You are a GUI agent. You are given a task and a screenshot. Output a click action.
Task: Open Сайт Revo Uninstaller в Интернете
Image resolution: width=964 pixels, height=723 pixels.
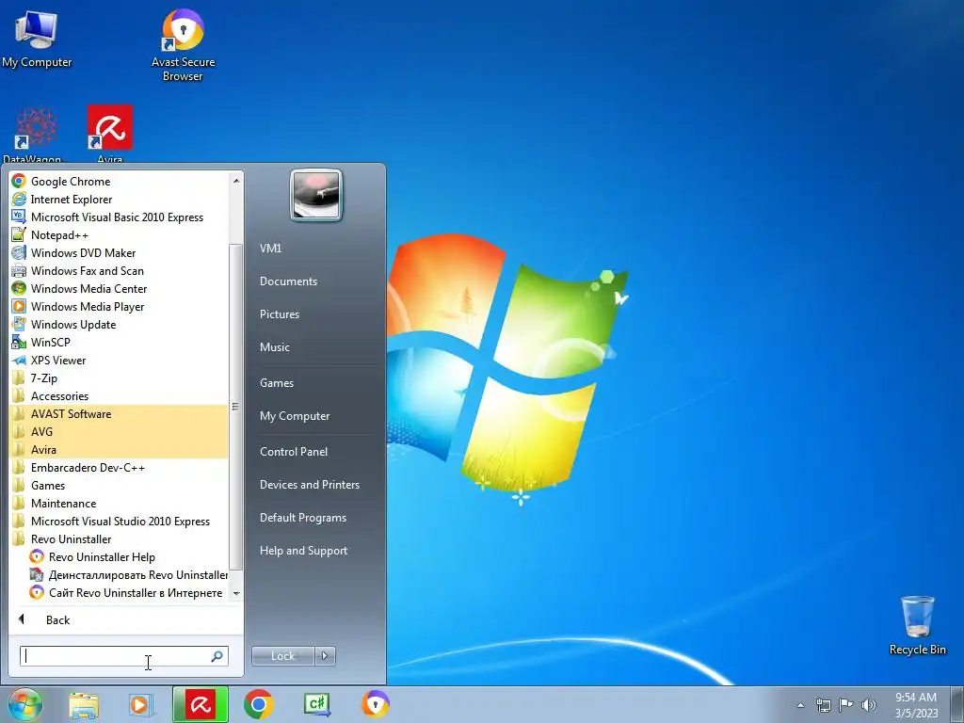pyautogui.click(x=120, y=593)
